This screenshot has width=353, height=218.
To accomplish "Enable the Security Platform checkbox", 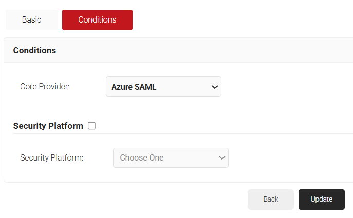I will 92,126.
